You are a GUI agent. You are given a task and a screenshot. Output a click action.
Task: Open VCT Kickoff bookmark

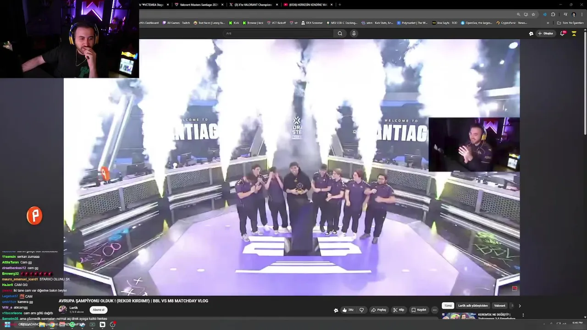[277, 22]
